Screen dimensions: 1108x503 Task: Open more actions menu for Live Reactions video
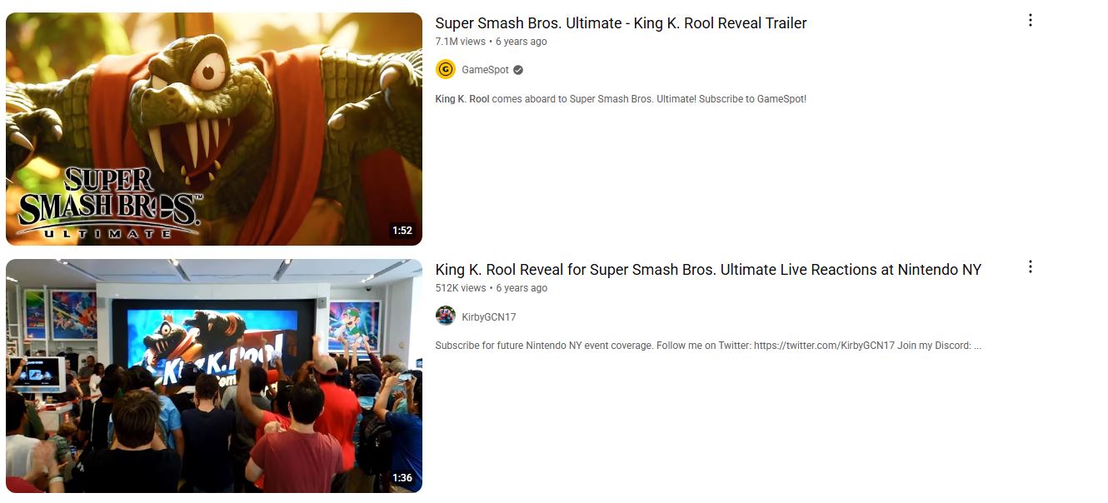coord(1031,267)
